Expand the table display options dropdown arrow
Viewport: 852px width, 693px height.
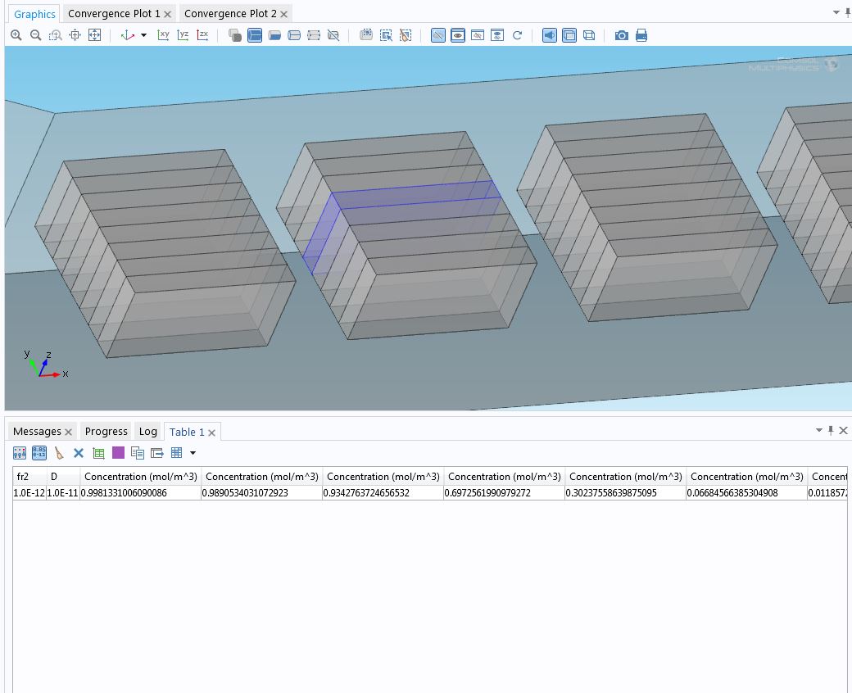193,453
